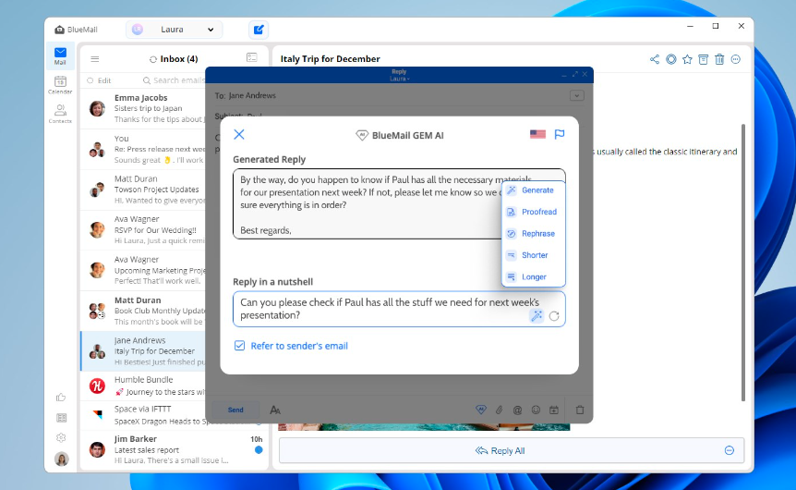
Task: Close the BlueMail GEM AI dialog
Action: tap(239, 134)
